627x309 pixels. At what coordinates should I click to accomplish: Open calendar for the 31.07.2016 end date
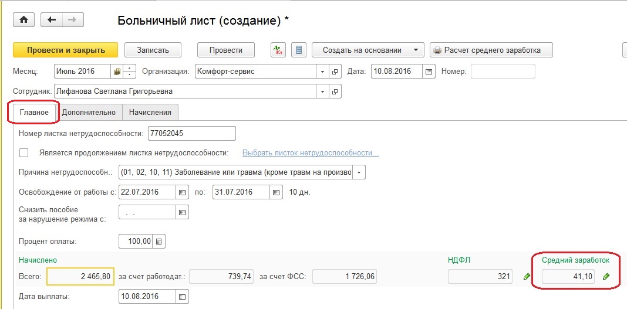click(276, 192)
